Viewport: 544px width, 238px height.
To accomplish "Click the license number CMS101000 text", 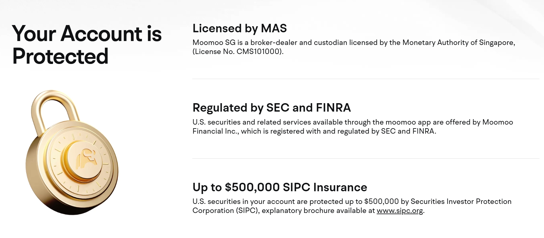I will [259, 52].
